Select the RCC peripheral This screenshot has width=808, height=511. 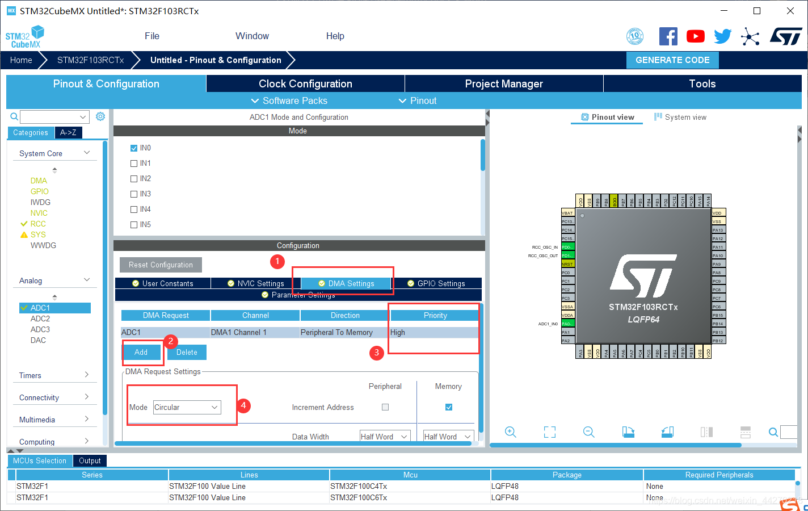38,224
